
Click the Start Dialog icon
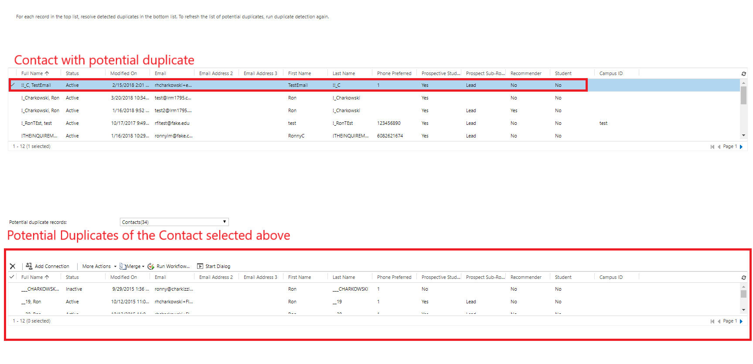(x=200, y=266)
